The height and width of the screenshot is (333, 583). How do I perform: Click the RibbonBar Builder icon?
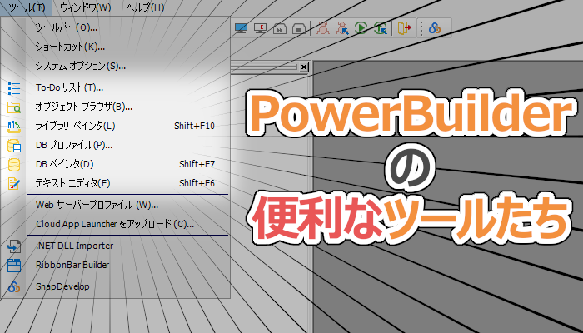pyautogui.click(x=14, y=266)
